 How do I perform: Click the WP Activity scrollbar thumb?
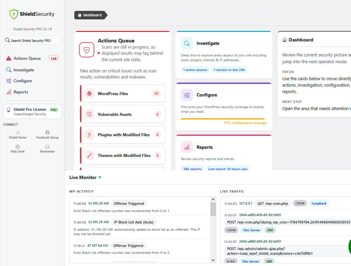213,209
